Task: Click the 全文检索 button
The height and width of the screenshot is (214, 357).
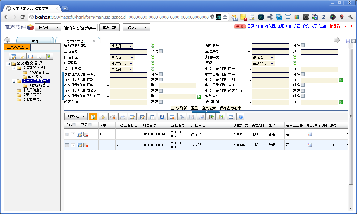Action: pos(209,108)
